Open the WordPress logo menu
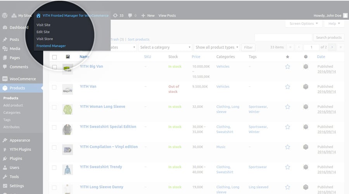349x194 pixels. tap(5, 16)
